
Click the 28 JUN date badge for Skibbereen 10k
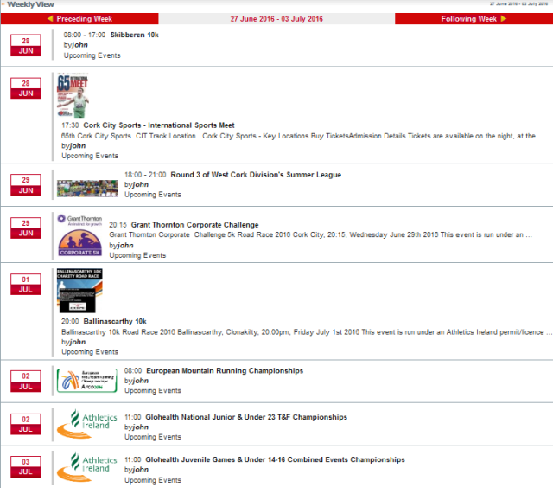[x=26, y=46]
